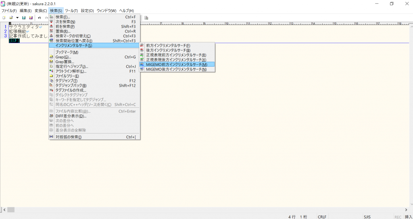
Task: Click the New file toolbar icon
Action: [4, 18]
